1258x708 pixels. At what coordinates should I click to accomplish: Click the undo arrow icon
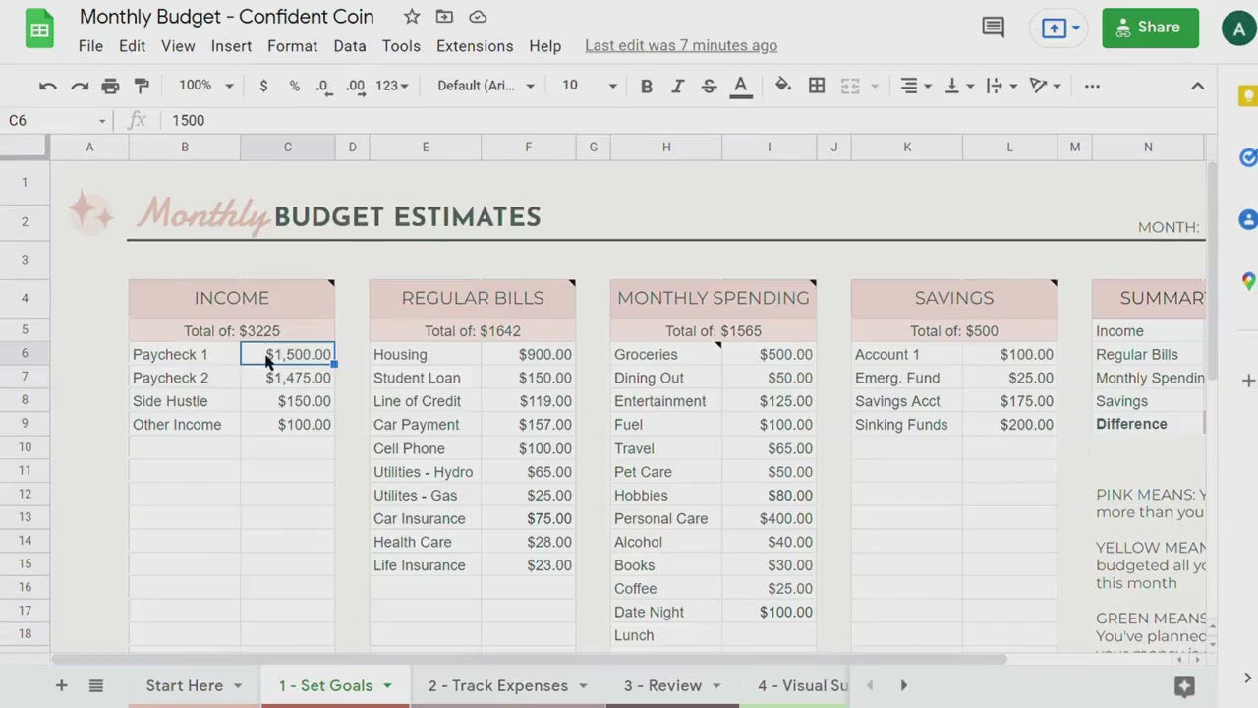coord(47,86)
